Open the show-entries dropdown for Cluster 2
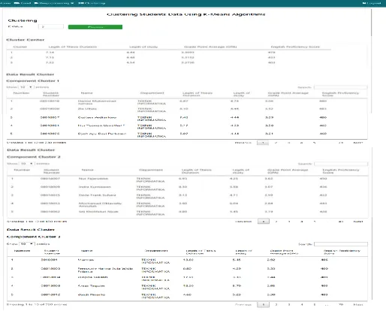 coord(26,164)
